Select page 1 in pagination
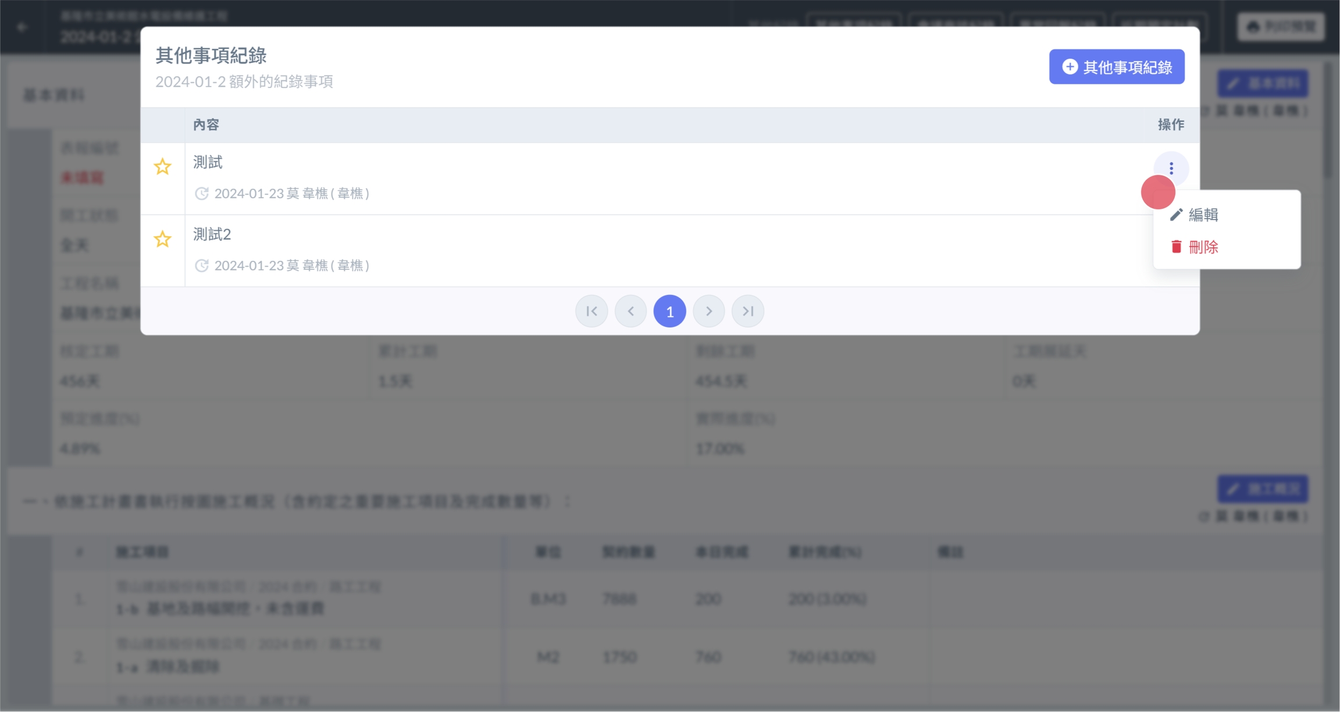The height and width of the screenshot is (712, 1340). 669,311
